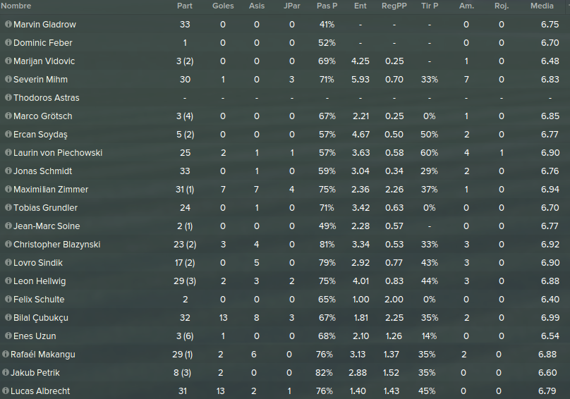Sort players by Media column header
Screen dimensions: 570x399
coord(542,6)
